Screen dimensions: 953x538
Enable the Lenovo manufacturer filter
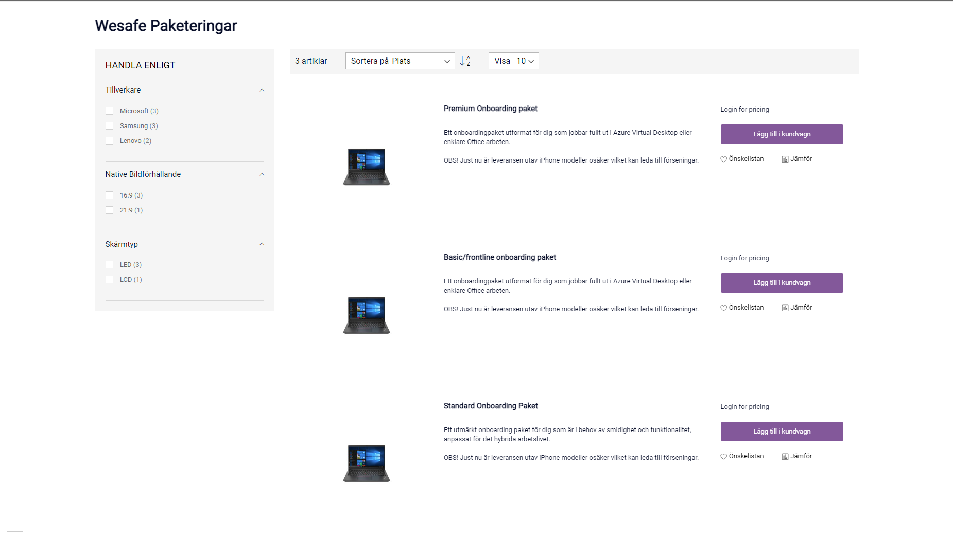109,141
